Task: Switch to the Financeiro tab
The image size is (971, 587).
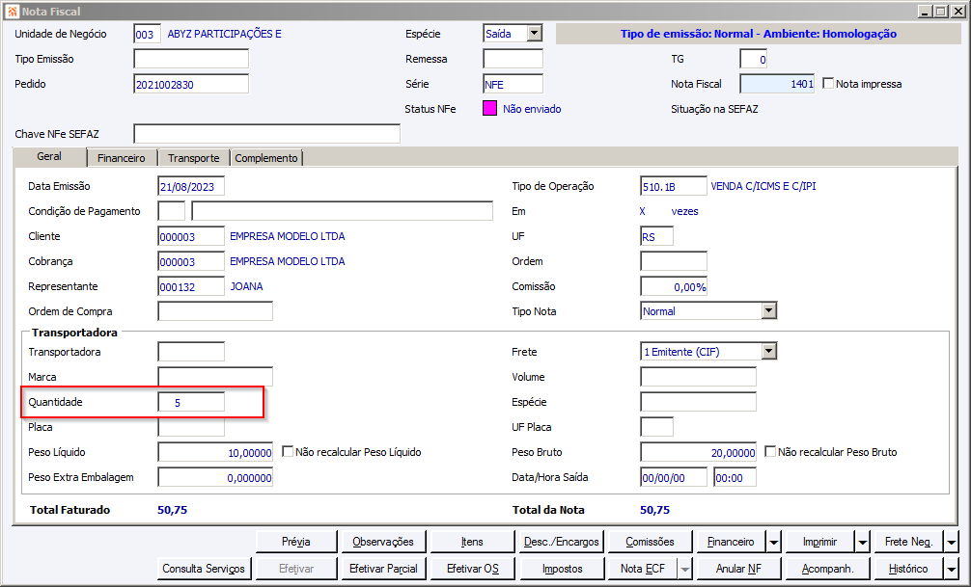Action: (122, 158)
